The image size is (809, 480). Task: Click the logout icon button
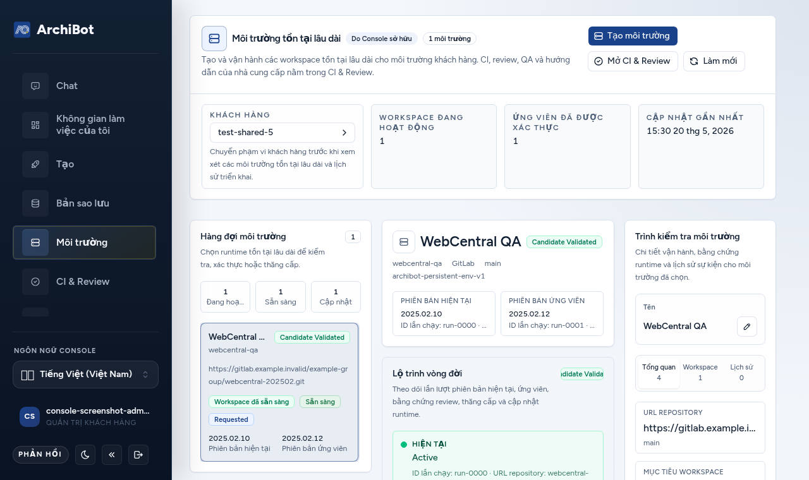pos(138,455)
